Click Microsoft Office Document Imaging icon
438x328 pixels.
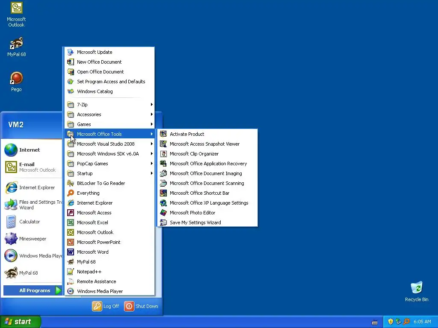pos(163,173)
